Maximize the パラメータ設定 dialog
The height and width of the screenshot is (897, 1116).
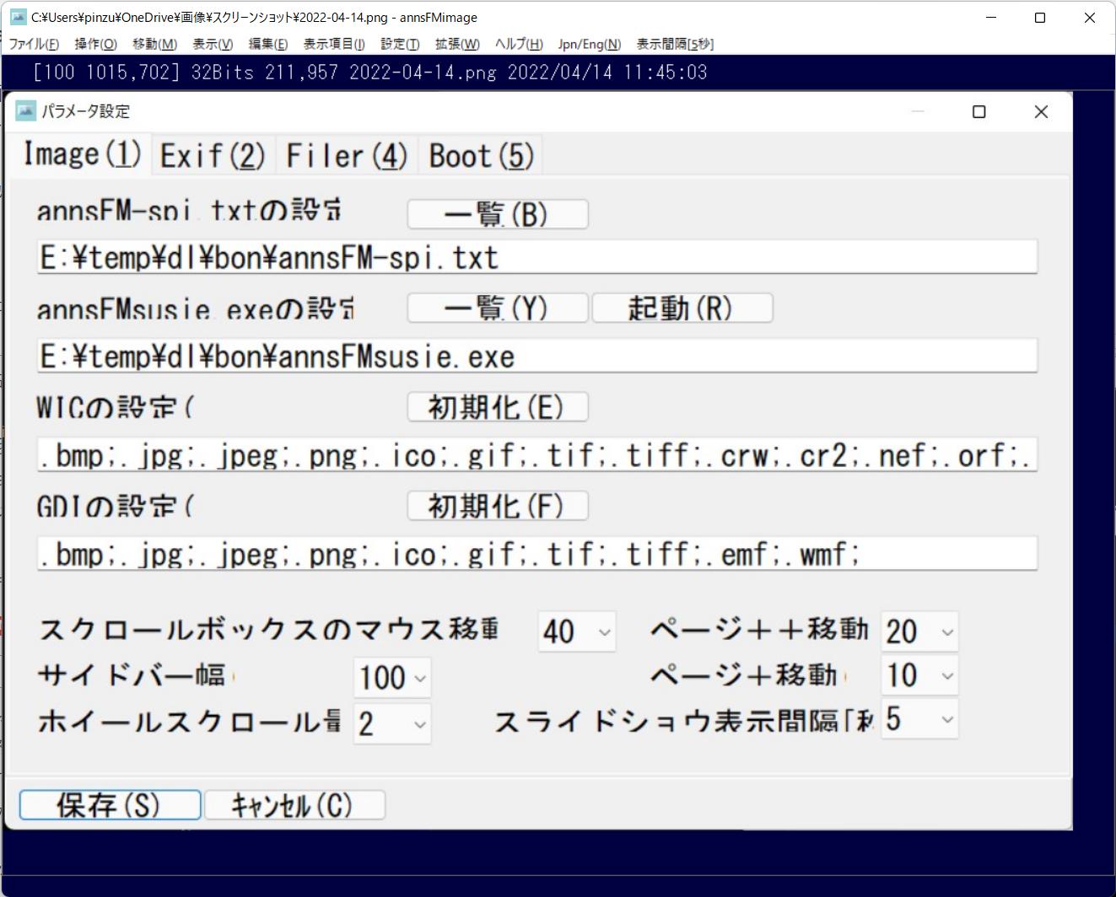979,111
